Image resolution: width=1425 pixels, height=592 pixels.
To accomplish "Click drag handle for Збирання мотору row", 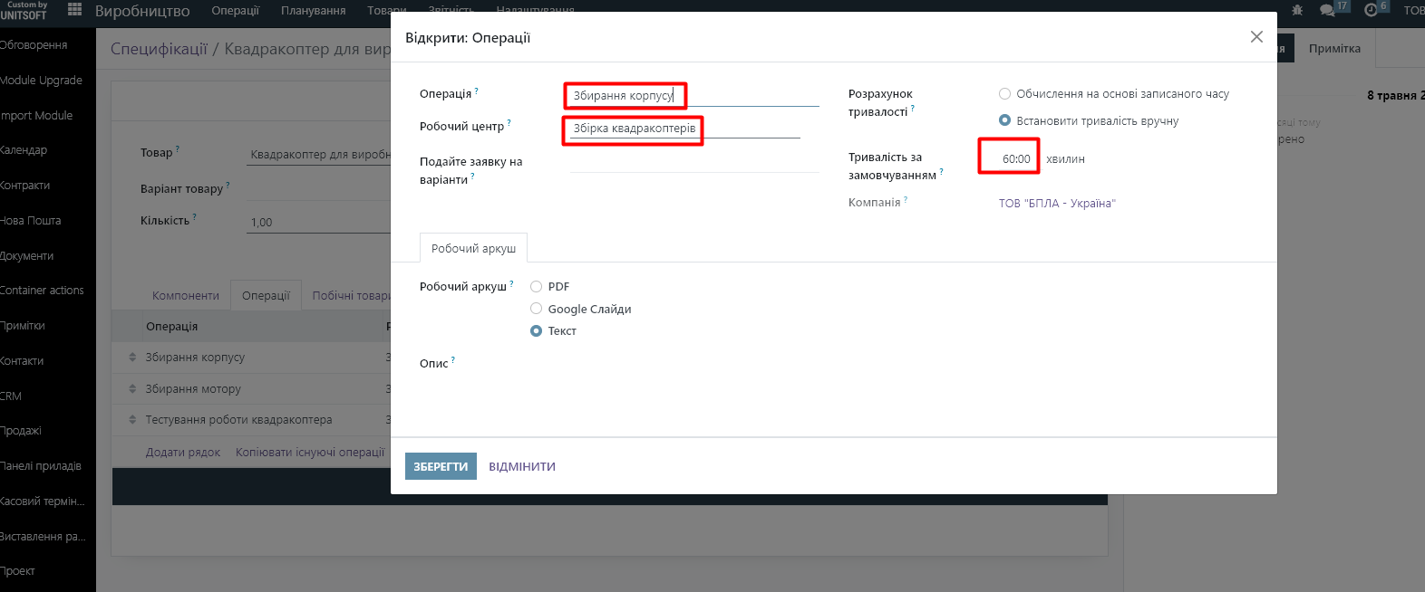I will tap(132, 389).
